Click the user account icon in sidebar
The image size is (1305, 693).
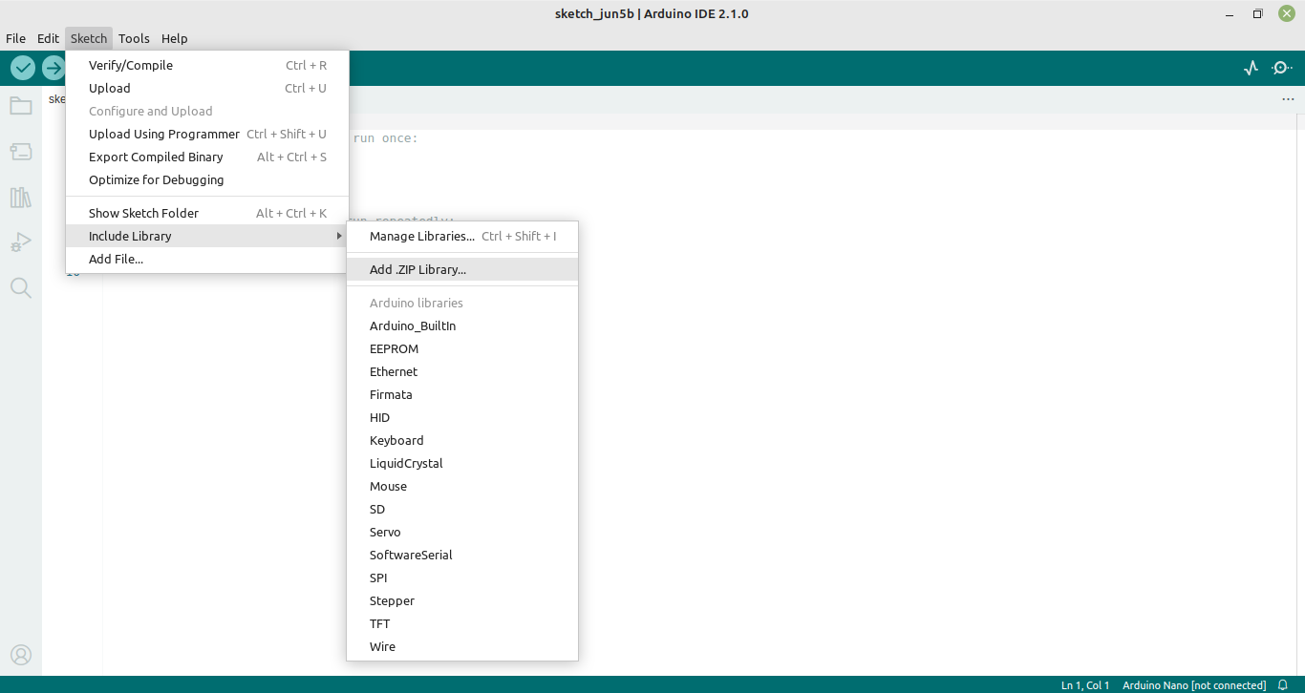coord(21,655)
